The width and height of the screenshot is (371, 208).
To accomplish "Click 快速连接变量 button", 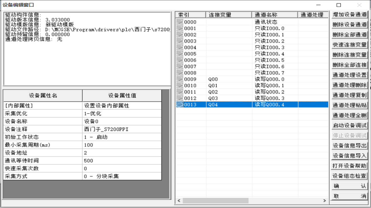I will [350, 45].
